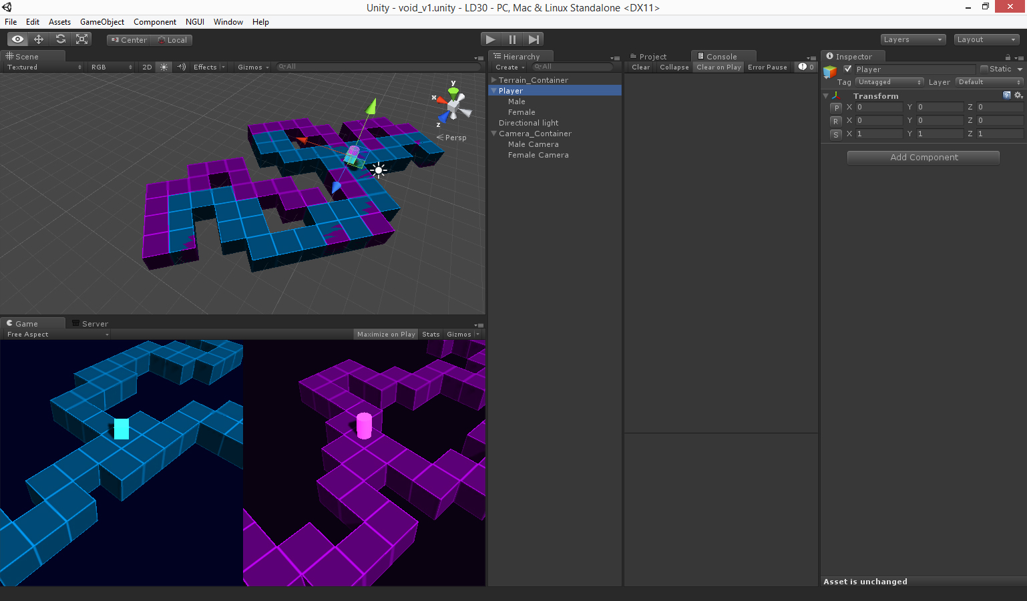Click Stats button in Game view
The width and height of the screenshot is (1027, 601).
(431, 334)
